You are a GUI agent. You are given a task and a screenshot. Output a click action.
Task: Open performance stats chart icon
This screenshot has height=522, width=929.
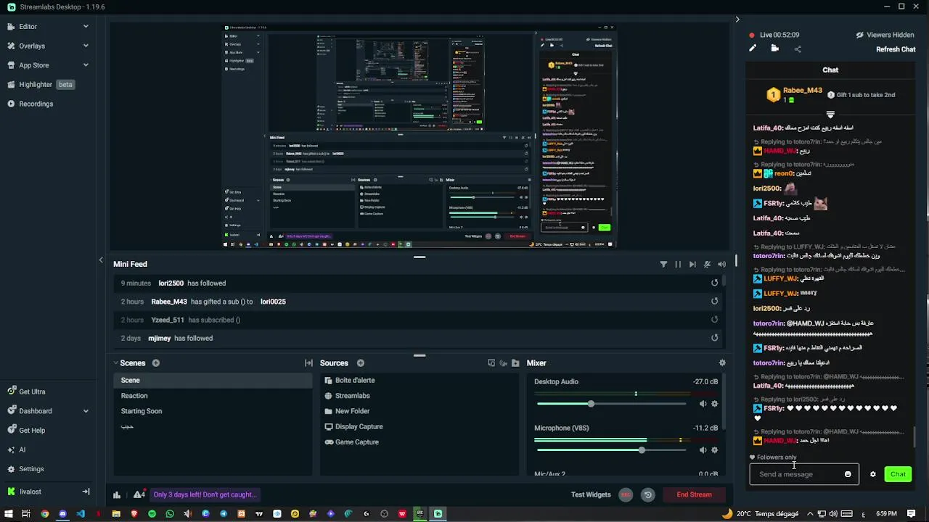point(117,495)
